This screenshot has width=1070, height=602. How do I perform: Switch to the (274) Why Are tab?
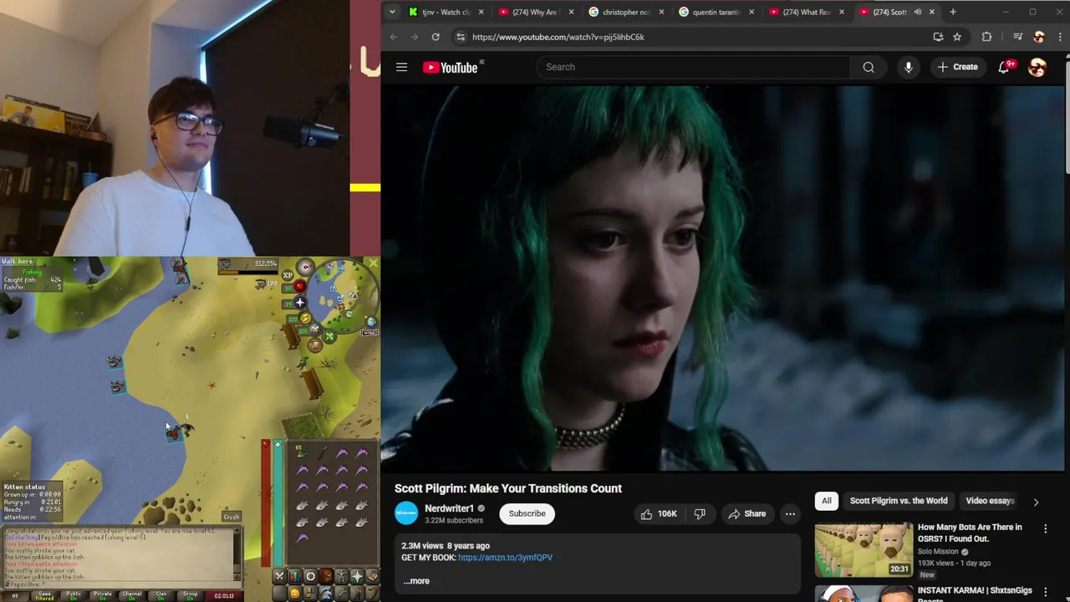point(537,12)
